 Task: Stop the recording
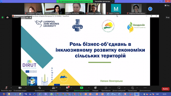[30, 18]
